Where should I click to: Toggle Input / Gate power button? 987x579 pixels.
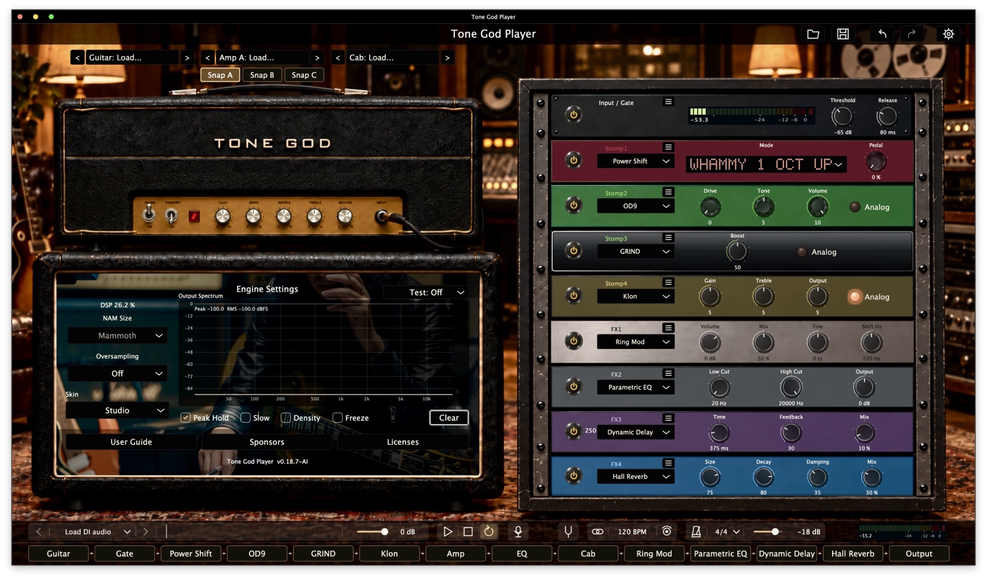click(x=574, y=115)
